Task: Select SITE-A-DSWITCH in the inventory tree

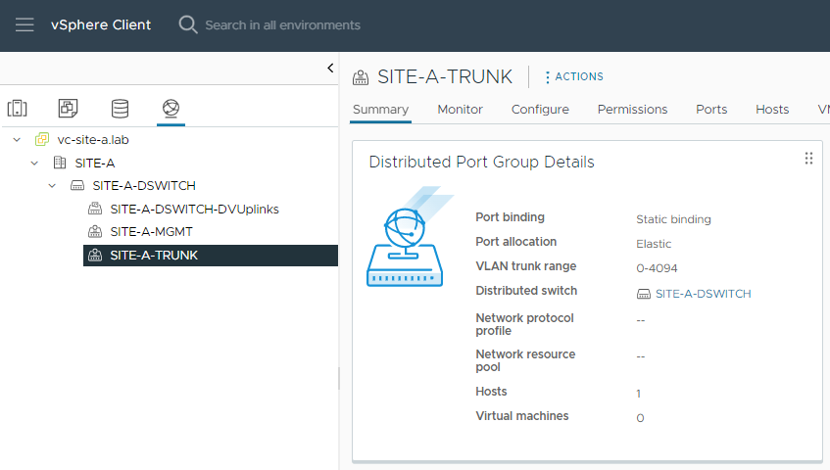Action: click(x=144, y=186)
